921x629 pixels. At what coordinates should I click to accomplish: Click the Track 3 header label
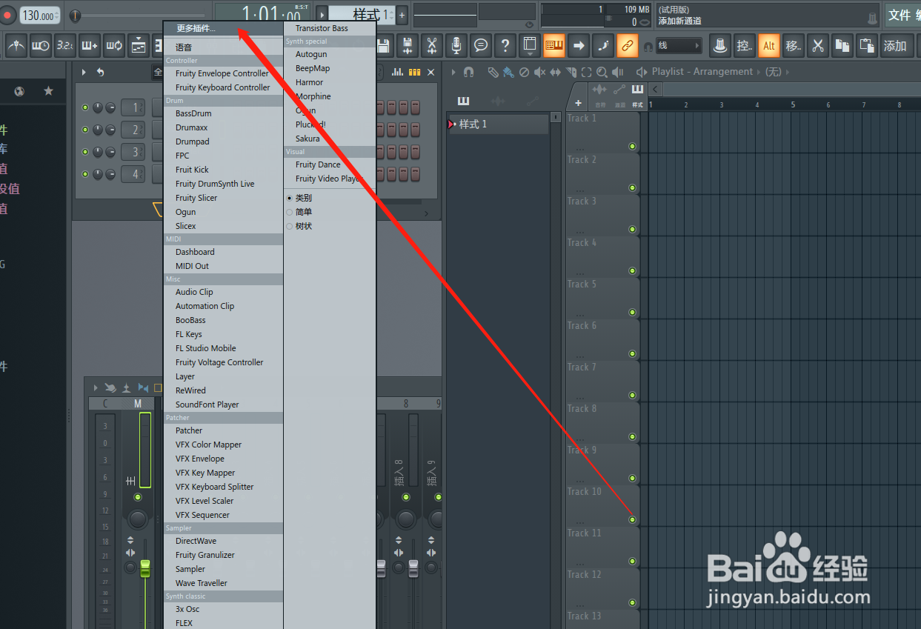click(582, 201)
